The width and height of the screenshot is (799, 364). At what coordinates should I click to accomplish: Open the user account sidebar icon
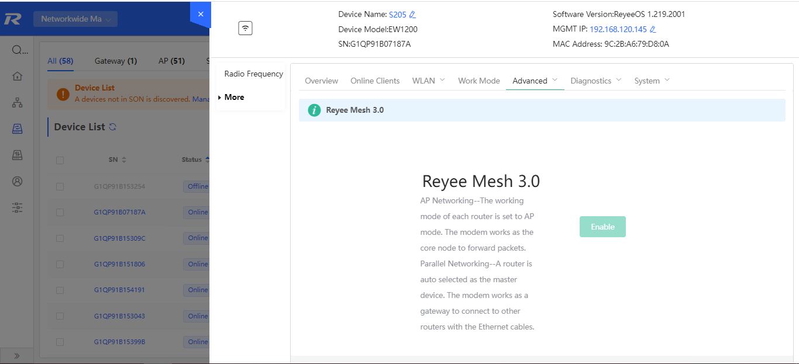coord(18,181)
